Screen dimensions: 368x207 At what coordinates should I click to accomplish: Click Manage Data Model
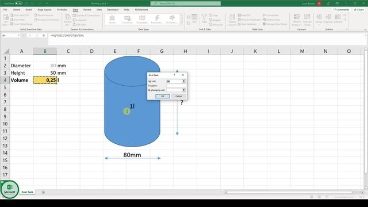point(275,24)
